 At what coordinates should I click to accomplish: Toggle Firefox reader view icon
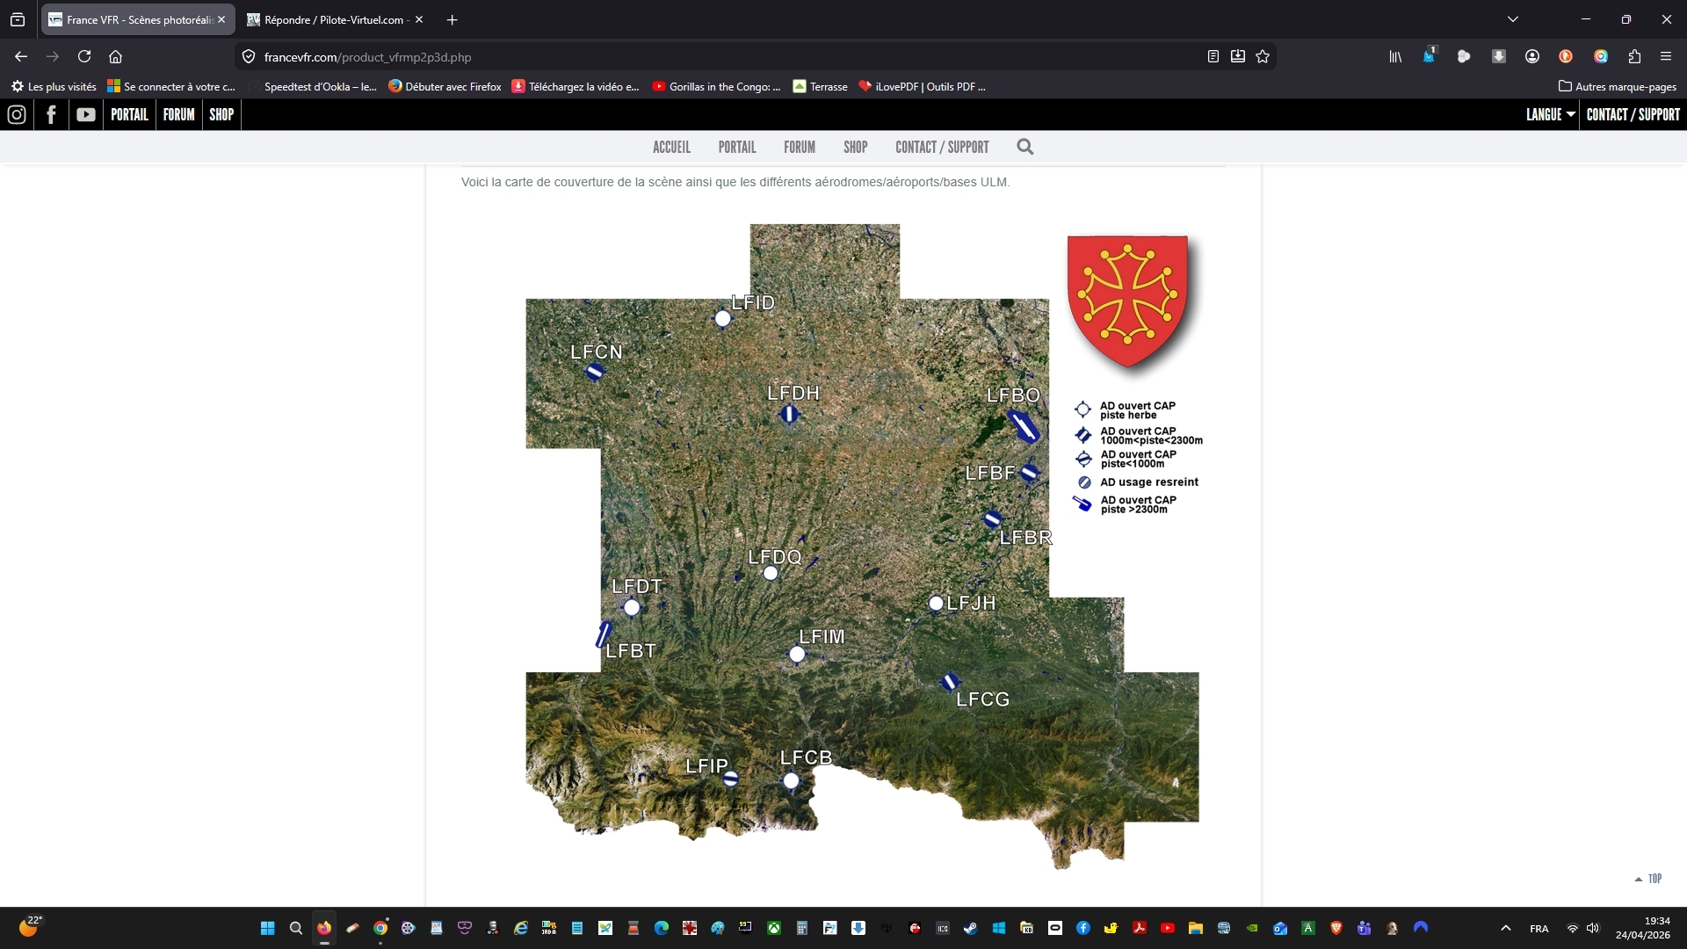click(x=1213, y=56)
